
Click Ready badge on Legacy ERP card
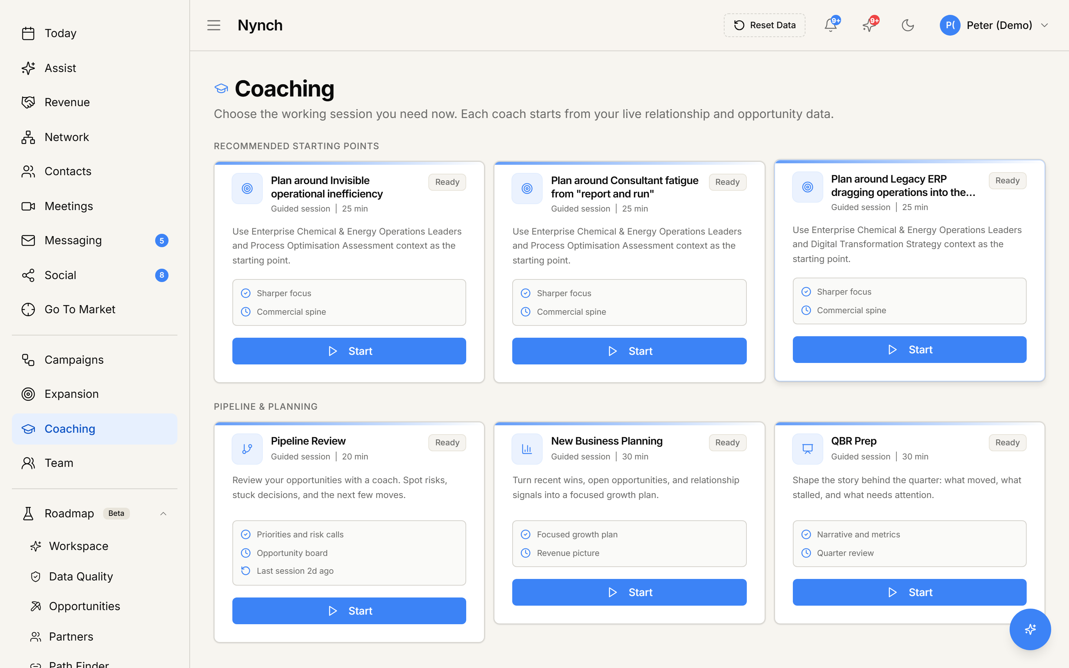click(x=1008, y=181)
